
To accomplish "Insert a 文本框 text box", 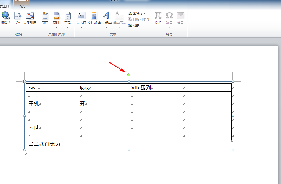I will coord(81,16).
